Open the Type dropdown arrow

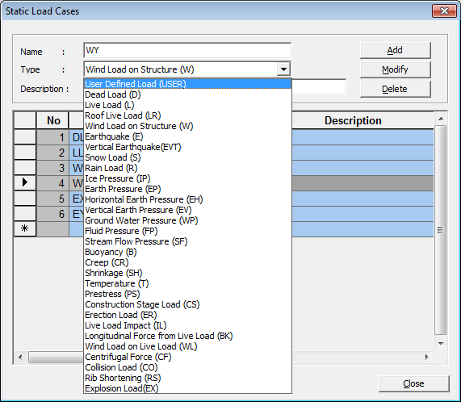pyautogui.click(x=283, y=69)
